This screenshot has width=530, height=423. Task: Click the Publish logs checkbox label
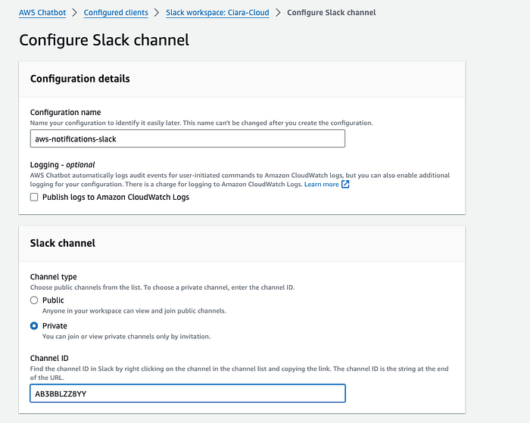pyautogui.click(x=116, y=197)
